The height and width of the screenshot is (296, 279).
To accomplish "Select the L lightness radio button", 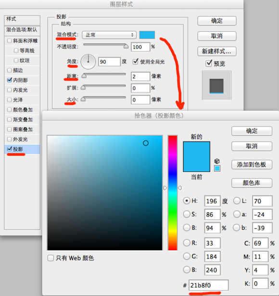I will coord(237,201).
